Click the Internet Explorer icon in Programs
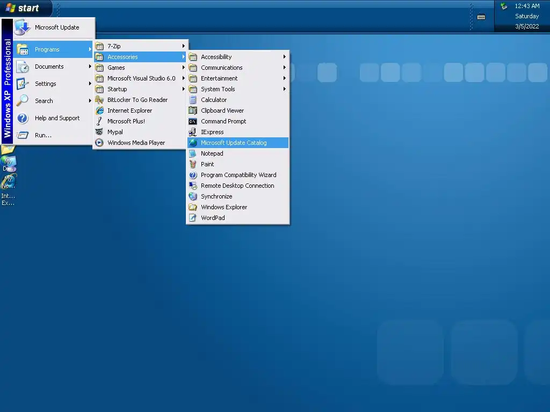This screenshot has height=412, width=550. click(99, 111)
